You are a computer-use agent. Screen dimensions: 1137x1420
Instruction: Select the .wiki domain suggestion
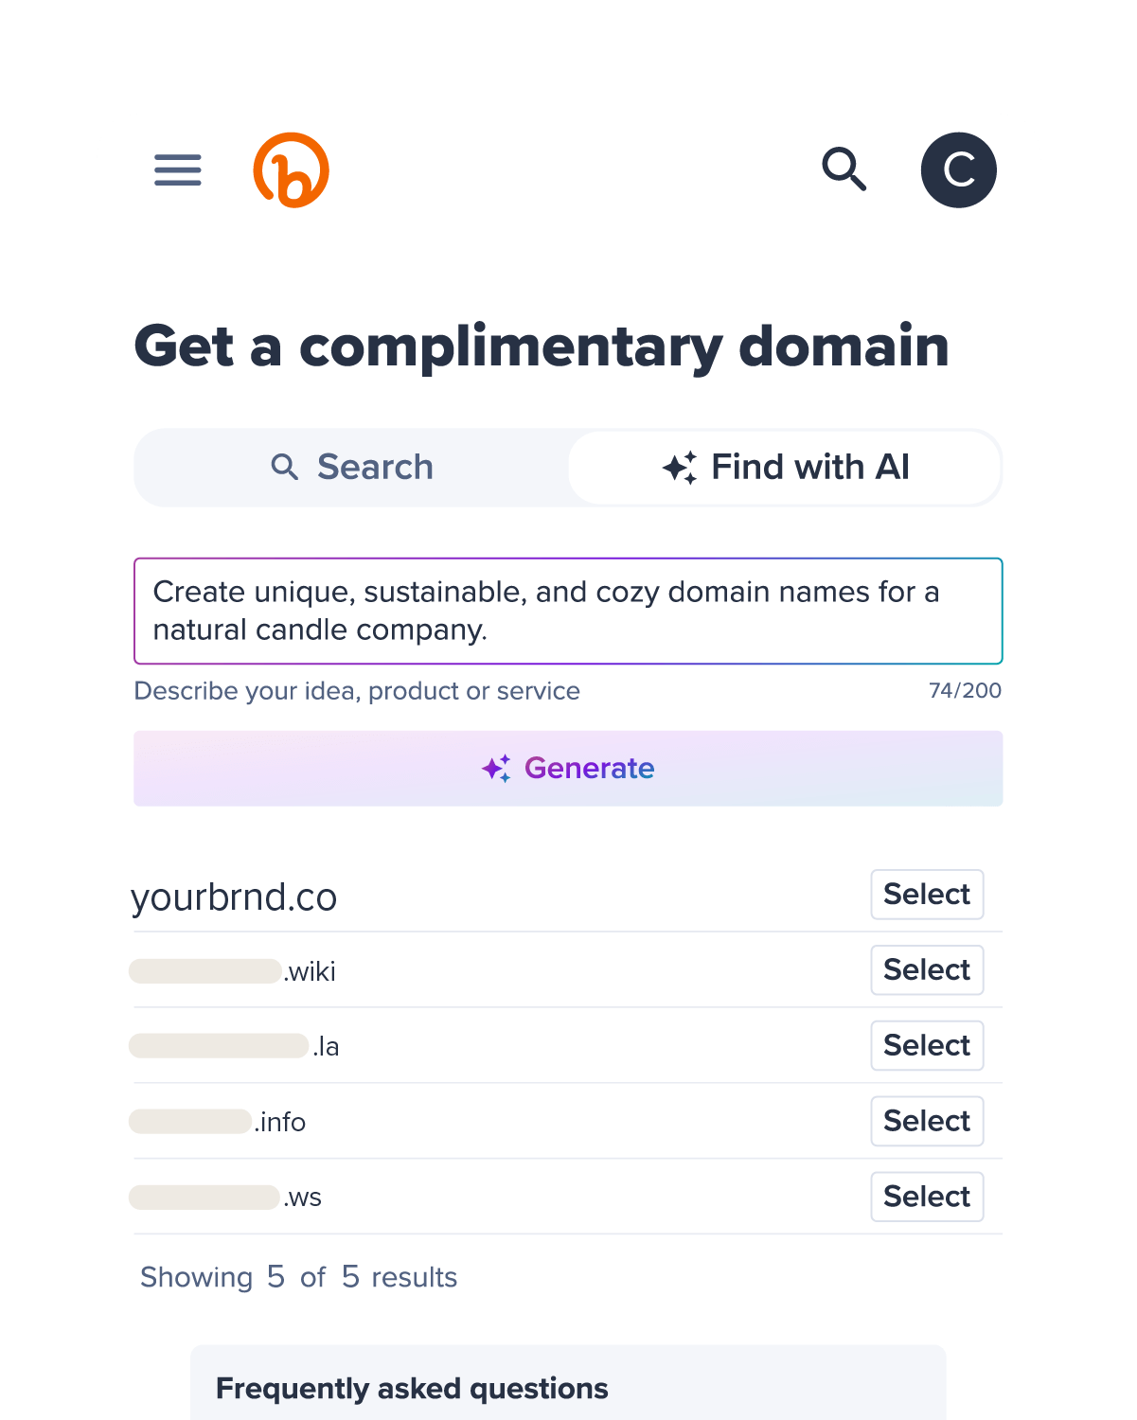click(926, 969)
